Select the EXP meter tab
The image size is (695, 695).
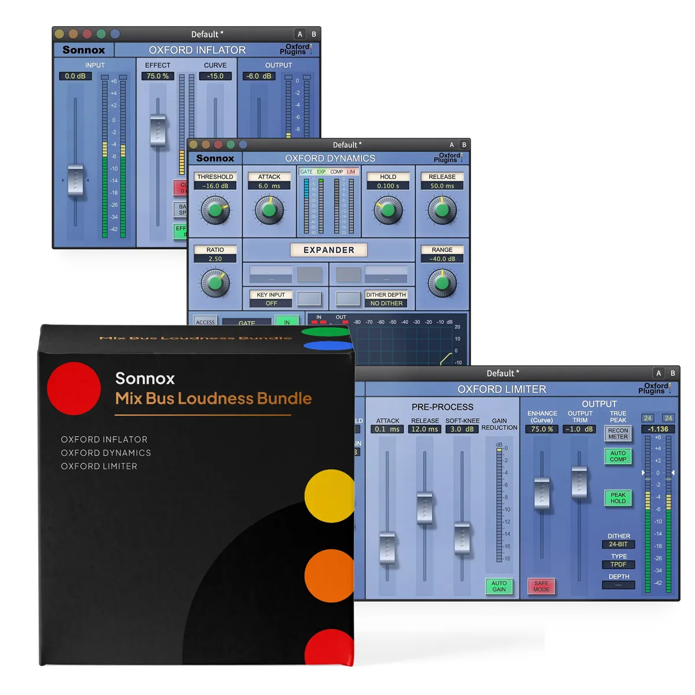(321, 171)
